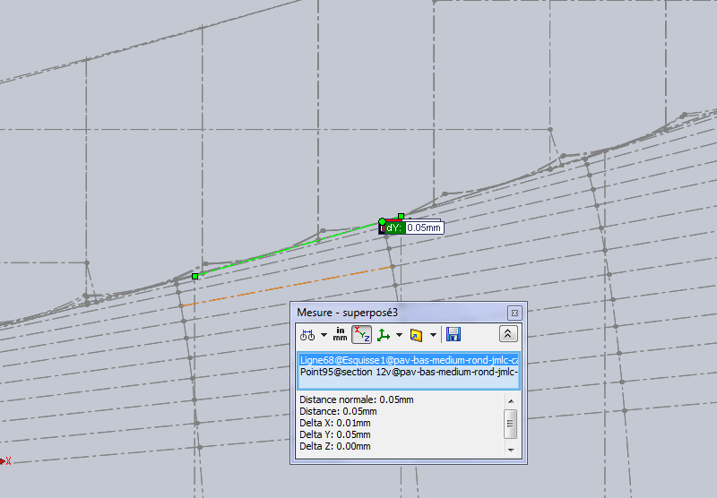Click the results scrollbar down arrow
This screenshot has height=498, width=717.
511,450
